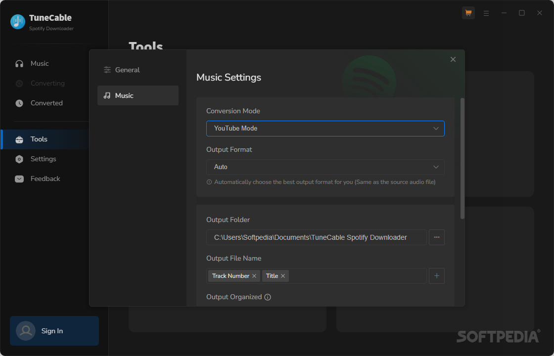Click the headphones Music icon in sidebar
554x356 pixels.
pos(19,64)
